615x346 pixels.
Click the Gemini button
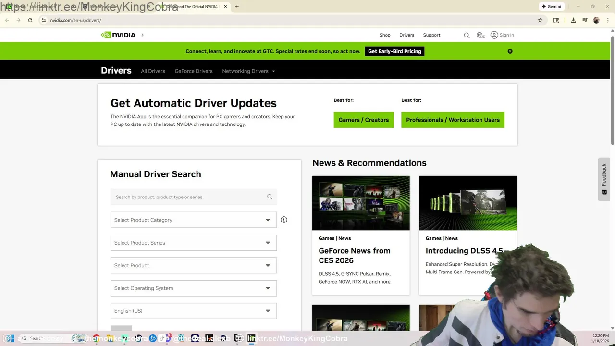551,7
